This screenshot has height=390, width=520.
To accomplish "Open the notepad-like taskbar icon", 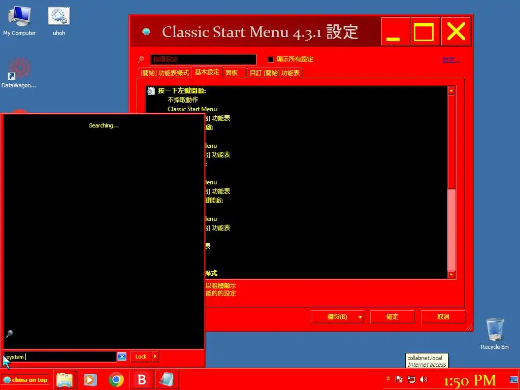I will pyautogui.click(x=167, y=380).
